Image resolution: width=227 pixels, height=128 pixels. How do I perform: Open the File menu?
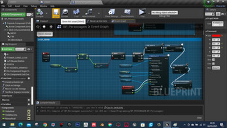tap(3, 6)
